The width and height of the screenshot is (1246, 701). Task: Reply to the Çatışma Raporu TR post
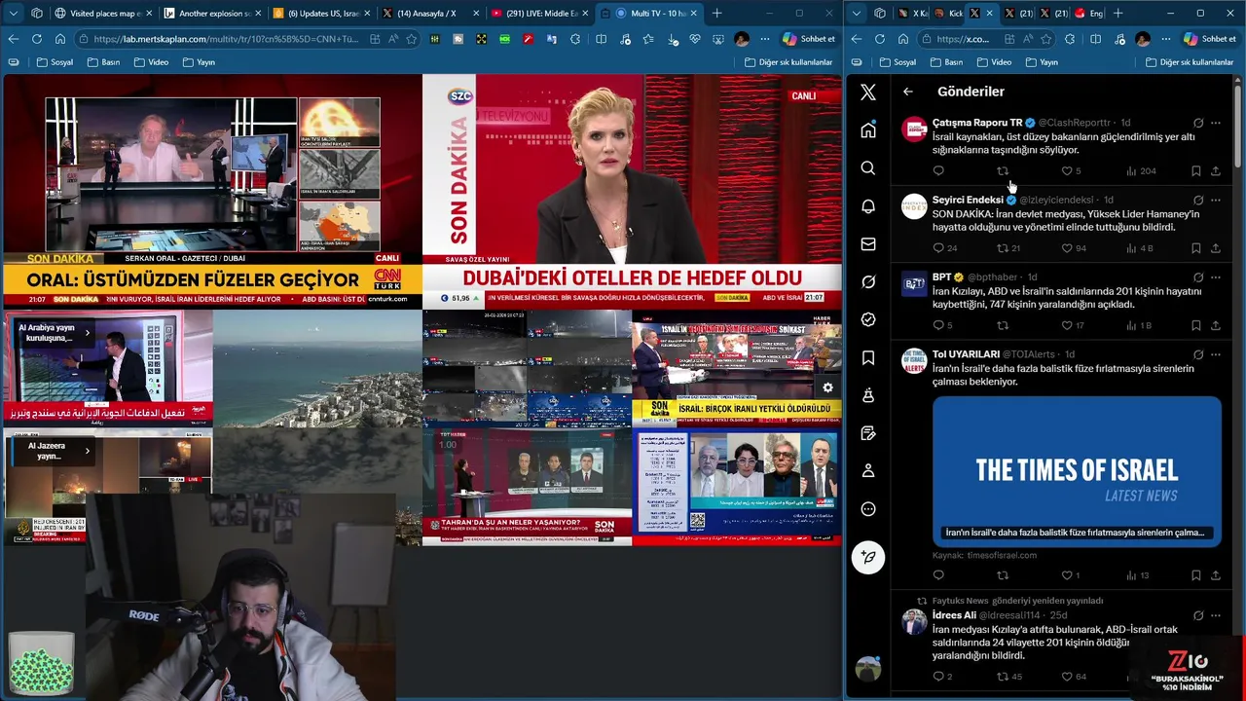click(938, 170)
